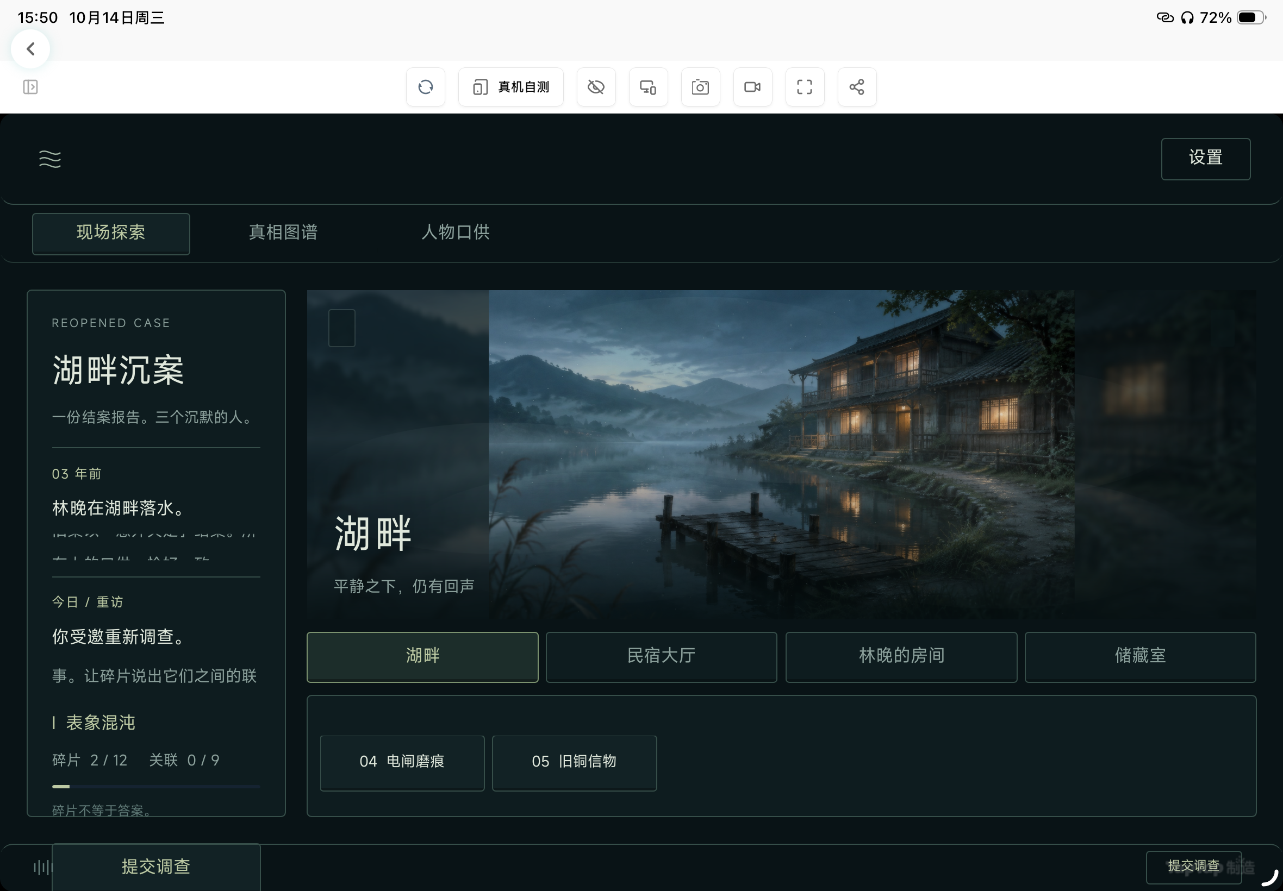Click the headphones icon in status bar
This screenshot has width=1283, height=891.
[x=1187, y=18]
